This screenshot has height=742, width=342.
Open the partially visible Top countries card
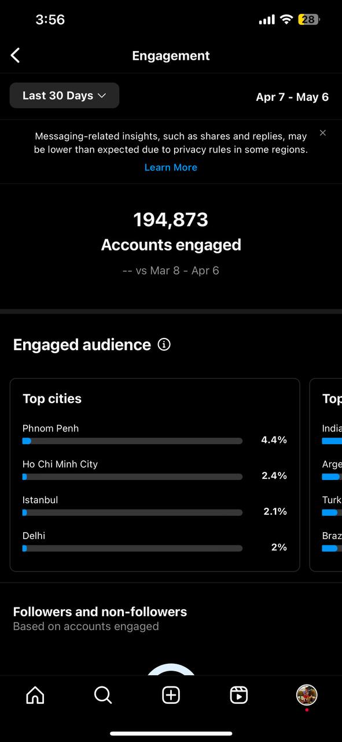pyautogui.click(x=326, y=475)
